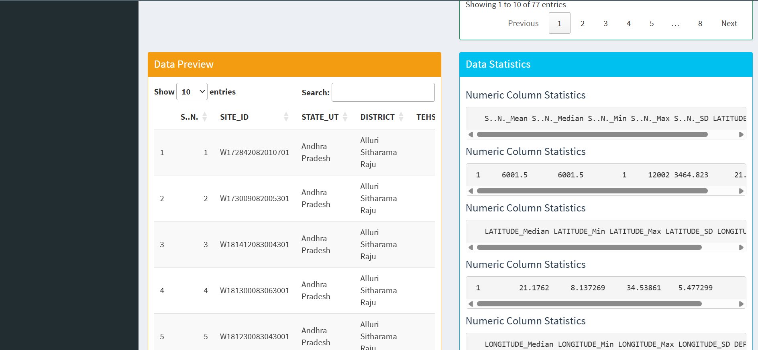Go to the Next page
Screen dimensions: 758x350
tap(729, 23)
